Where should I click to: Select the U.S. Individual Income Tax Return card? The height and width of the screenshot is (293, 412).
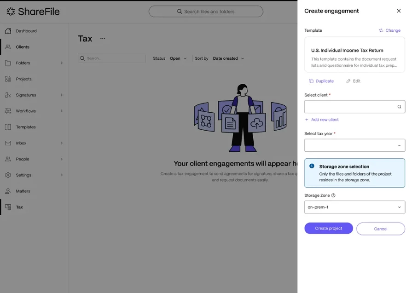(355, 55)
